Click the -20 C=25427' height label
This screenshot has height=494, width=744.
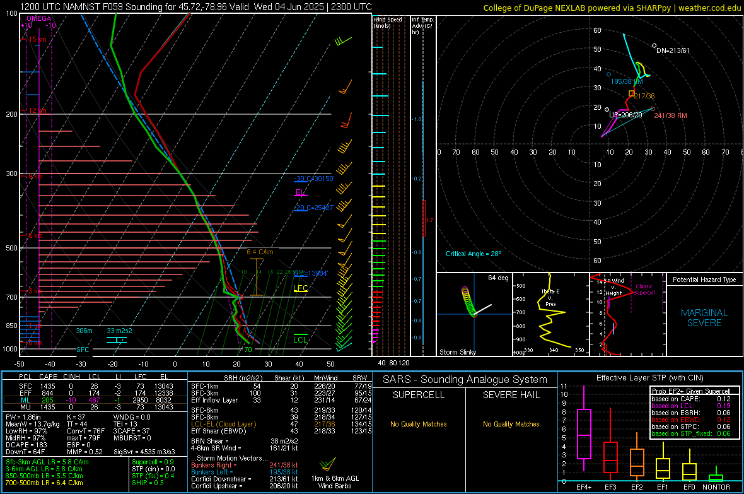point(314,208)
